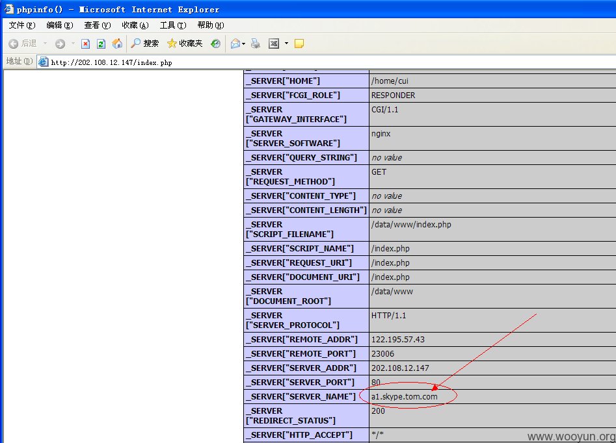Click the SERVER_PROTOCOL variable cell

(x=306, y=320)
